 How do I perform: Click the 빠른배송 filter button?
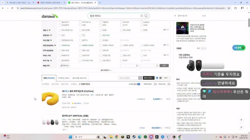(x=64, y=66)
